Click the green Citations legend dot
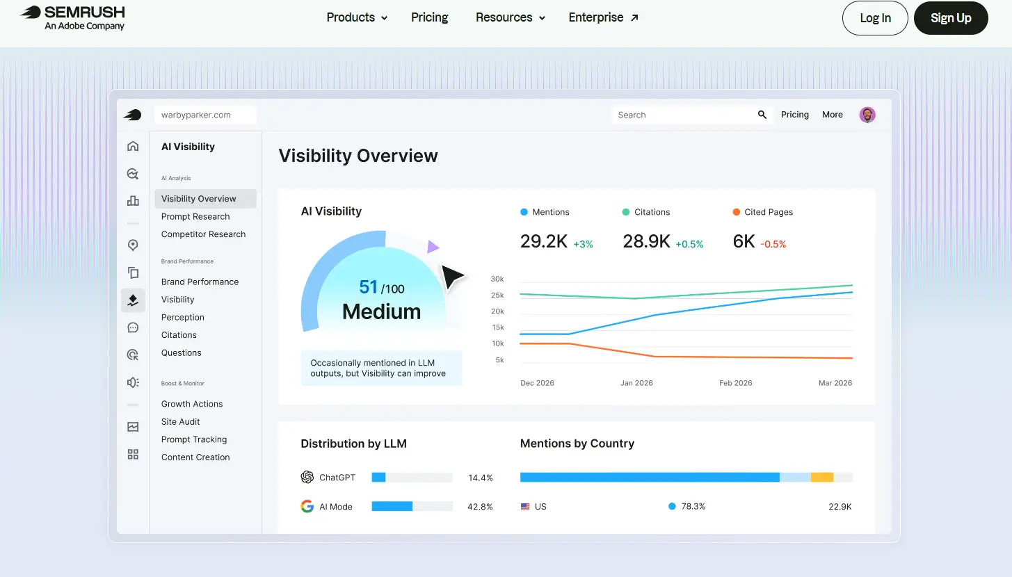 (x=626, y=212)
